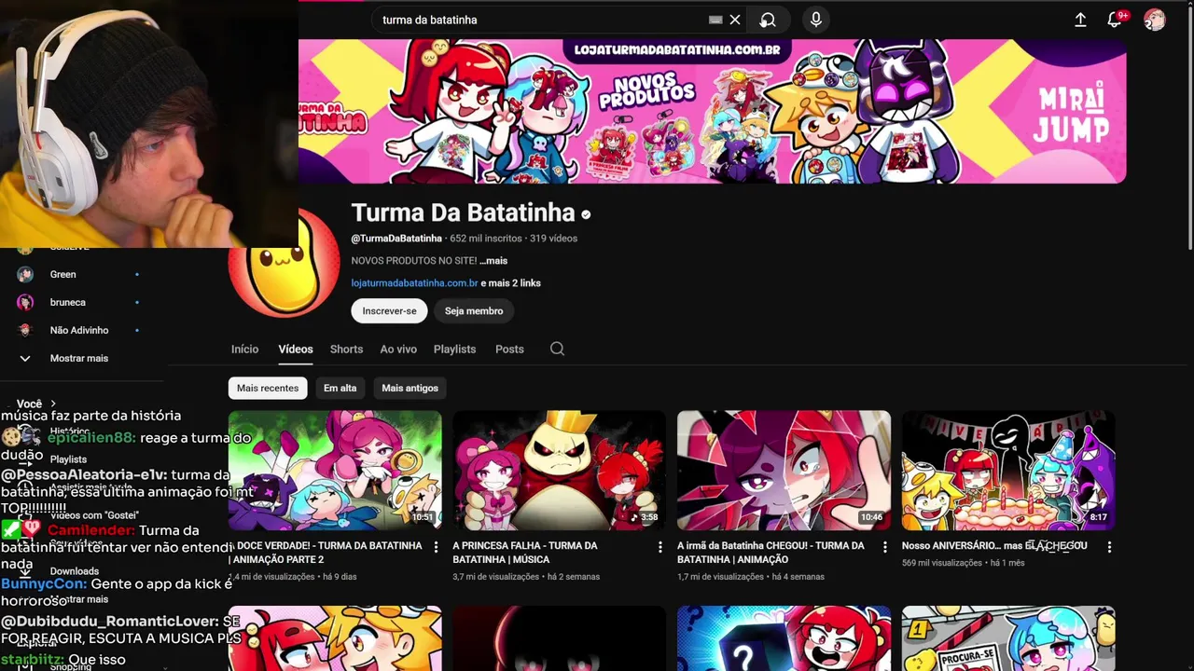1194x671 pixels.
Task: Click the Não Adivinho channel avatar icon
Action: (25, 330)
